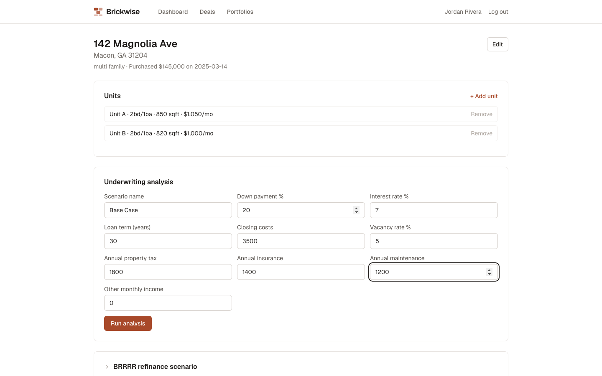Log out of the account

[x=498, y=12]
